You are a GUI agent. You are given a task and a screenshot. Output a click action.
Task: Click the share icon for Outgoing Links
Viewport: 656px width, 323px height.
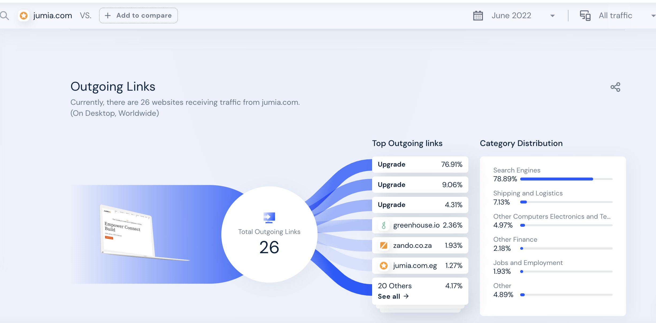click(x=615, y=87)
